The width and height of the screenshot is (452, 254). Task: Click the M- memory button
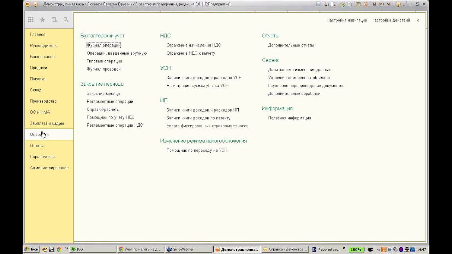(389, 4)
